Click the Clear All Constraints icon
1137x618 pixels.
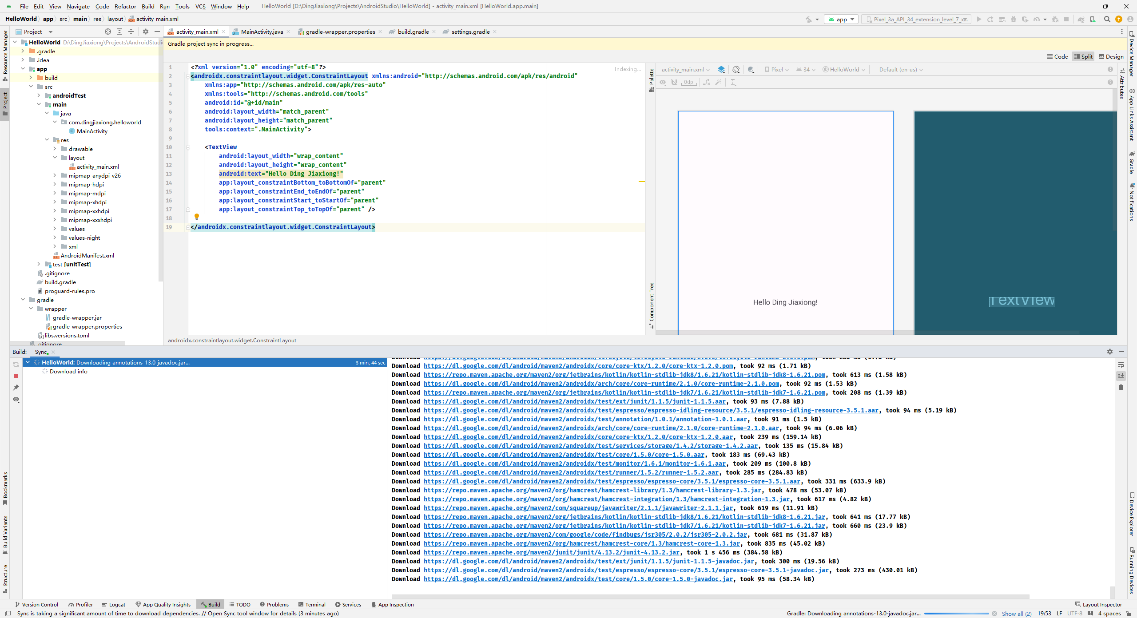707,82
